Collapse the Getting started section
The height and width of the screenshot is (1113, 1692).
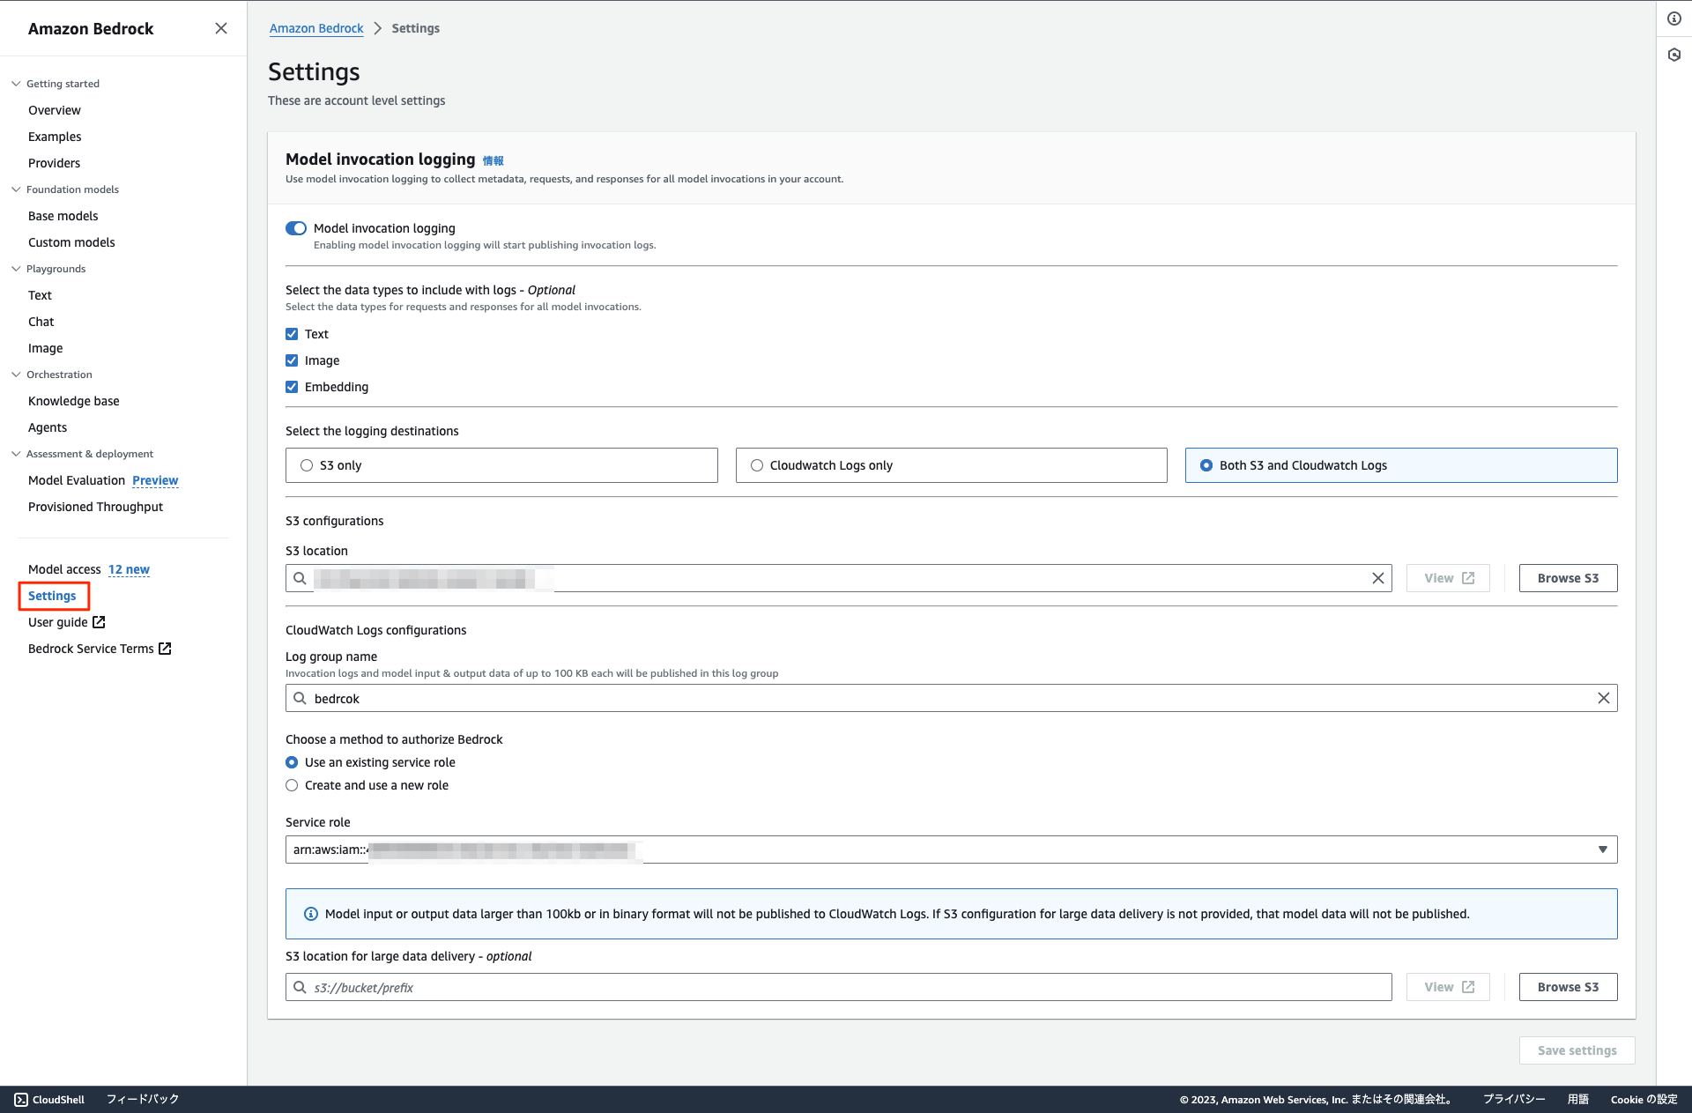click(x=16, y=84)
